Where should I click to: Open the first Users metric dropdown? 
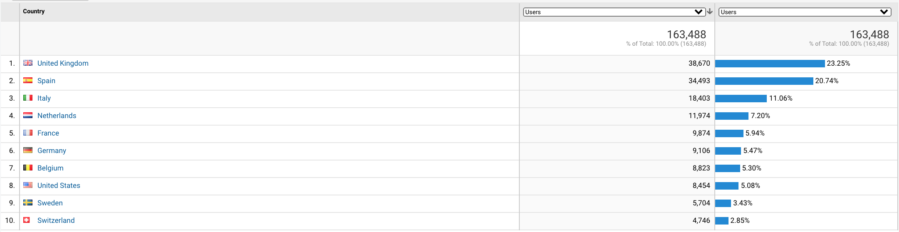tap(614, 12)
